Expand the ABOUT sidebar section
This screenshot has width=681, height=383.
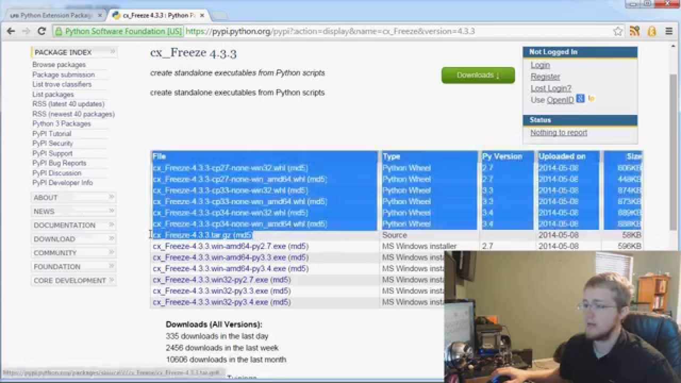[x=112, y=197]
